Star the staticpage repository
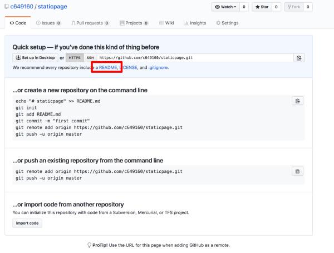The height and width of the screenshot is (253, 334). (x=262, y=7)
